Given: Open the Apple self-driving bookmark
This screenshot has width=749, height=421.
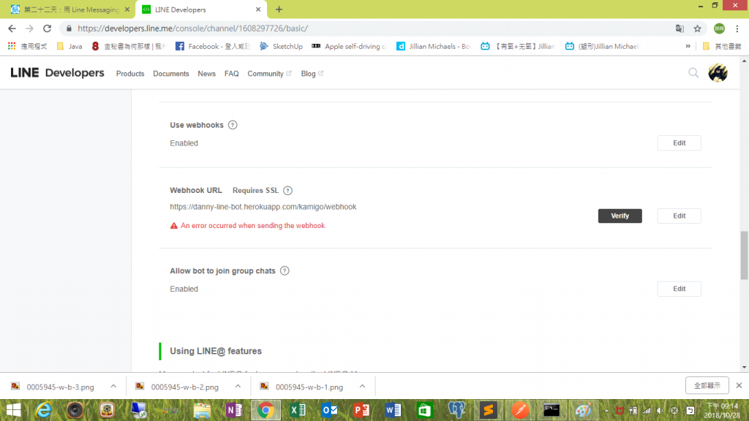Looking at the screenshot, I should click(x=349, y=46).
